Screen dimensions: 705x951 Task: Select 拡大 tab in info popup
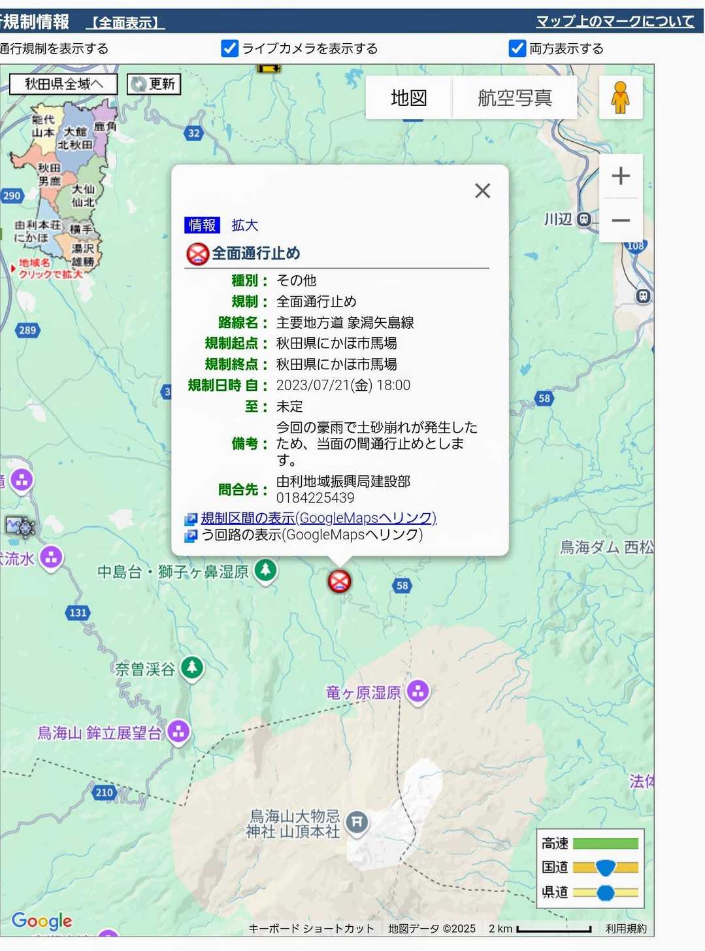point(245,225)
